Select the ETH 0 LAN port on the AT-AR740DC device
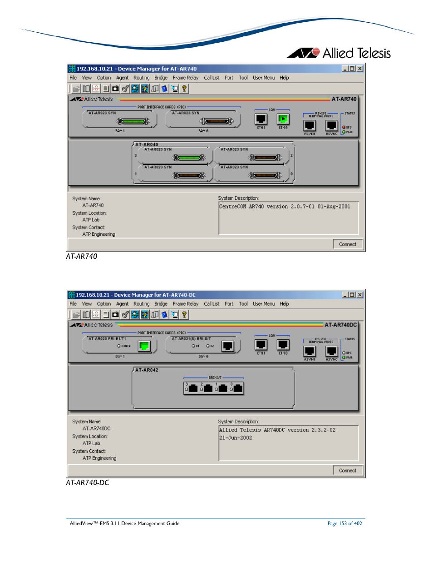Viewport: 433px width, 561px height. [283, 345]
